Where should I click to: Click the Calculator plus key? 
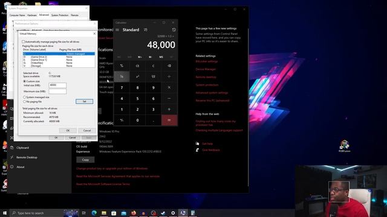(169, 109)
